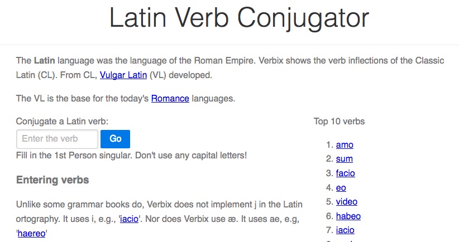The height and width of the screenshot is (242, 459).
Task: Click the blue Go button
Action: (116, 139)
